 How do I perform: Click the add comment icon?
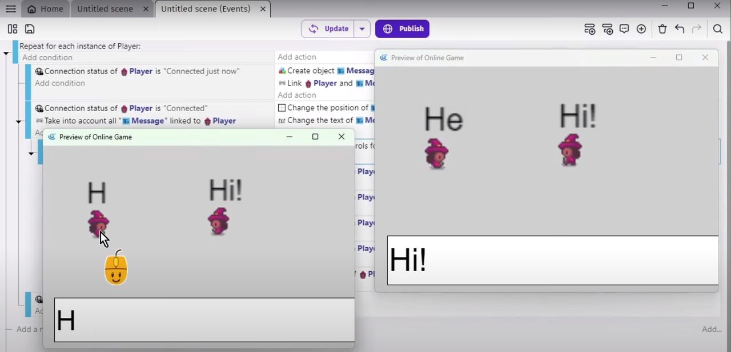point(624,29)
